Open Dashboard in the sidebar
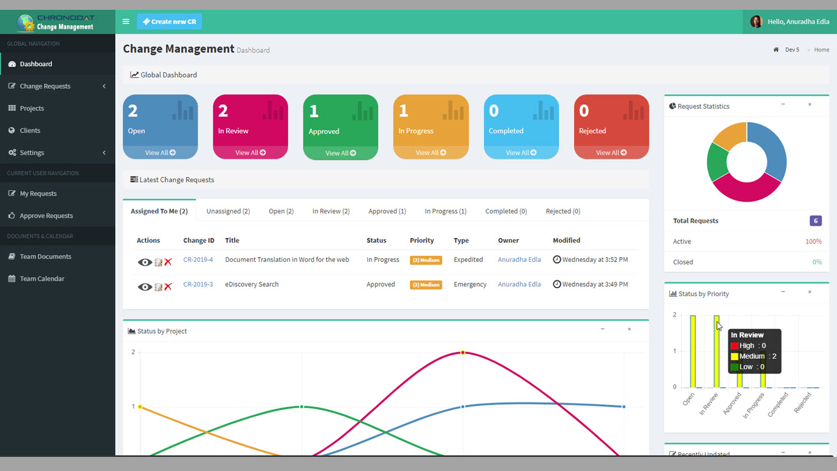 [x=58, y=64]
